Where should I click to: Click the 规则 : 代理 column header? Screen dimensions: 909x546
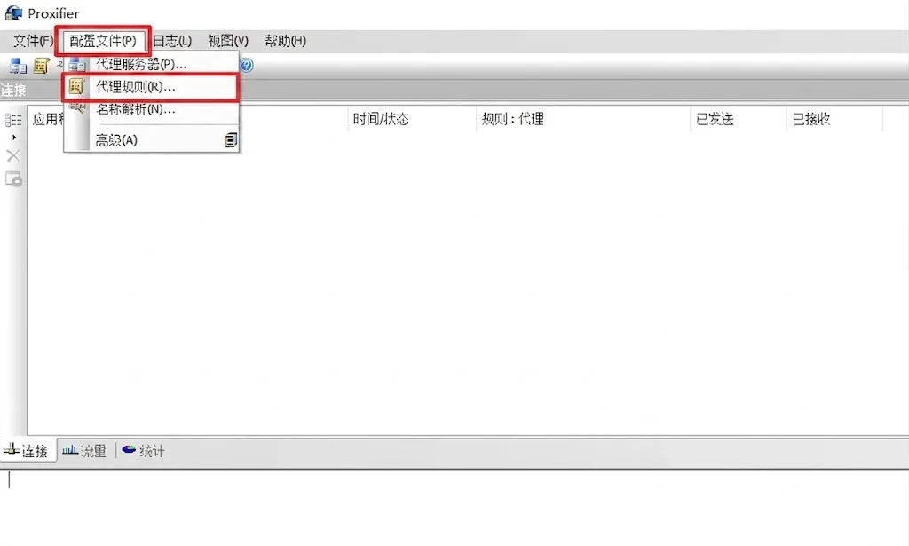pos(582,119)
